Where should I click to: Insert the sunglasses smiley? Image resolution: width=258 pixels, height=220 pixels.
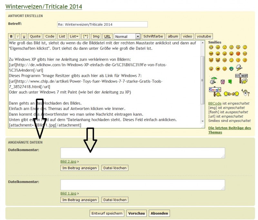(x=211, y=54)
